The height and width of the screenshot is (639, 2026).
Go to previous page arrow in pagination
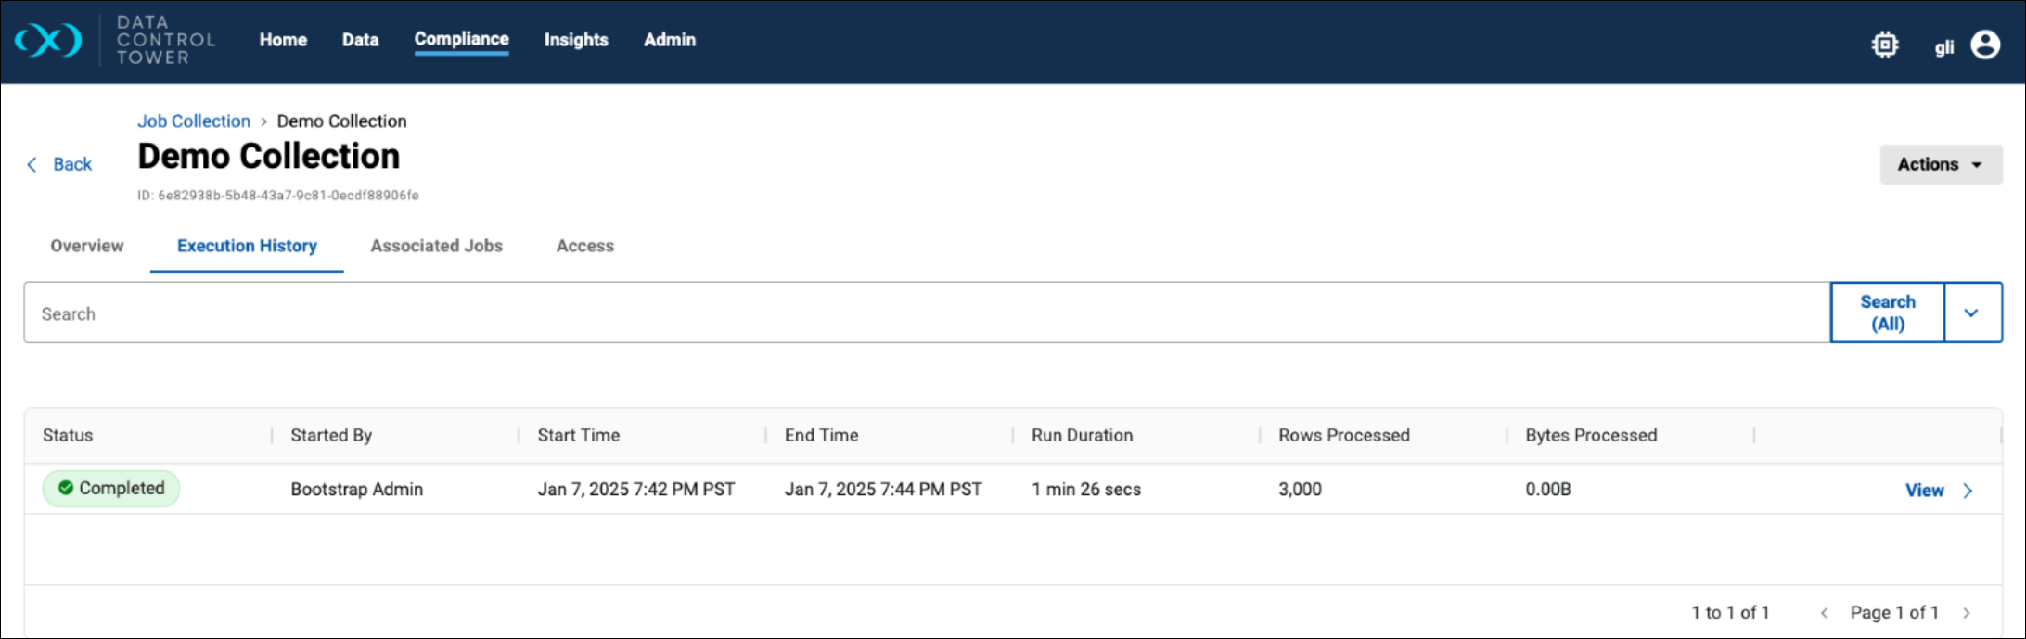tap(1824, 612)
